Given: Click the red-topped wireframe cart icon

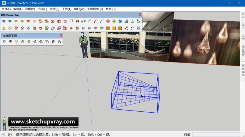Looking at the screenshot, I should [x=96, y=28].
